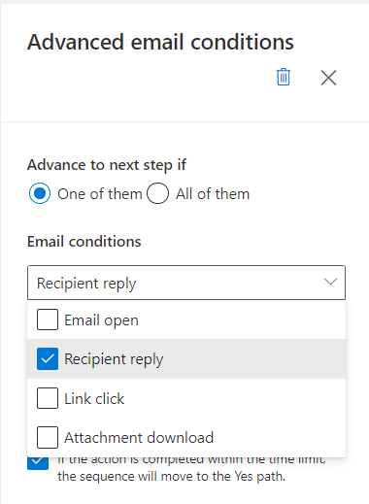Click the Yes path description text
Screen dimensions: 369x504
(x=191, y=470)
